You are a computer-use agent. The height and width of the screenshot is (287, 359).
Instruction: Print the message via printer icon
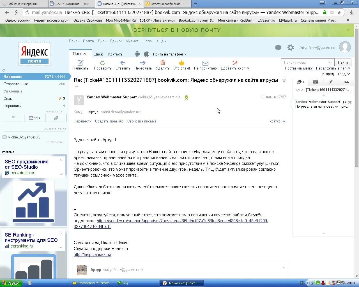pos(284,80)
